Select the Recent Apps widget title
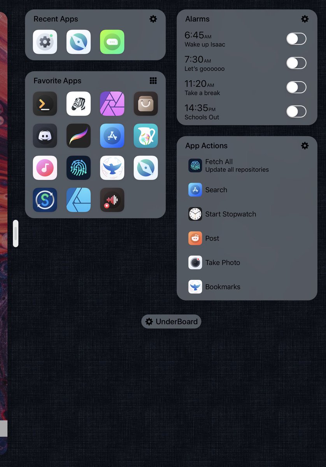This screenshot has width=326, height=467. pyautogui.click(x=56, y=19)
